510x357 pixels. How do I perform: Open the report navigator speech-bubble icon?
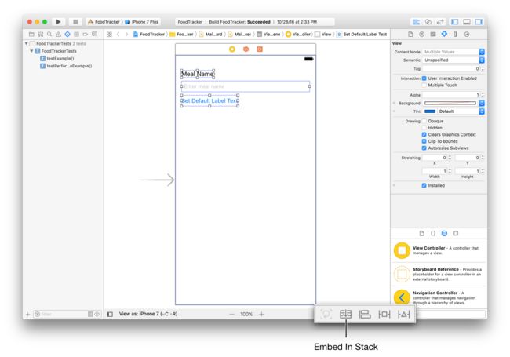[94, 35]
